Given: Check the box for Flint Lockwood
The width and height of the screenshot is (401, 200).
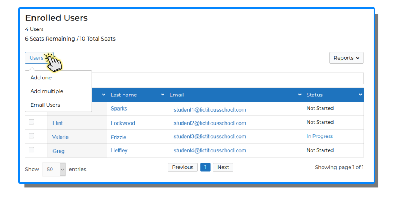Looking at the screenshot, I should 31,122.
